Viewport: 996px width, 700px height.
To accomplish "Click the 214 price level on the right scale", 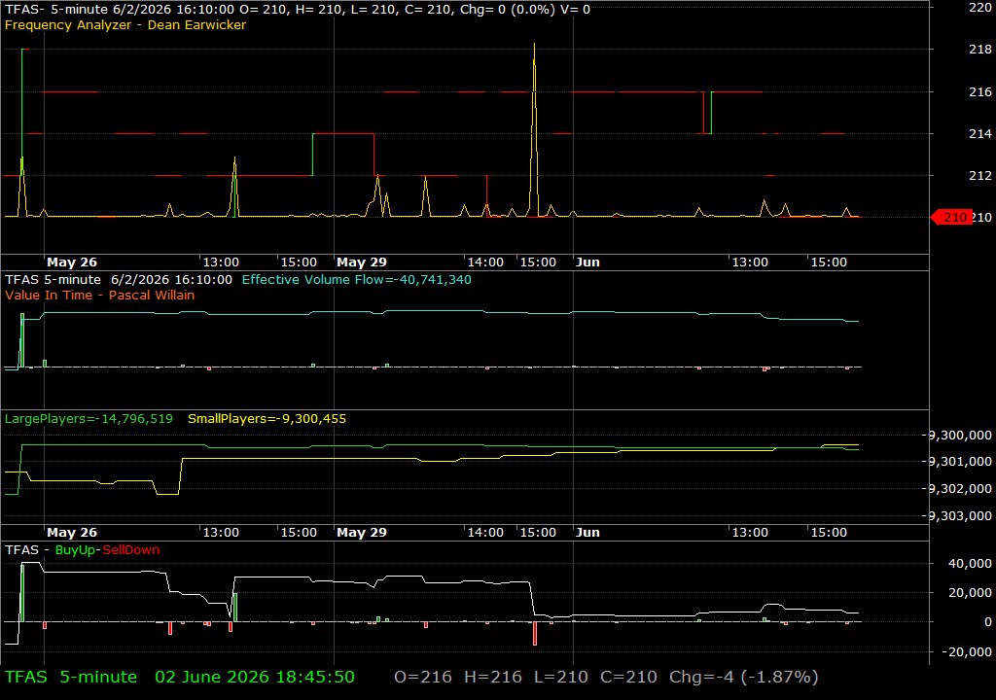I will click(x=980, y=133).
